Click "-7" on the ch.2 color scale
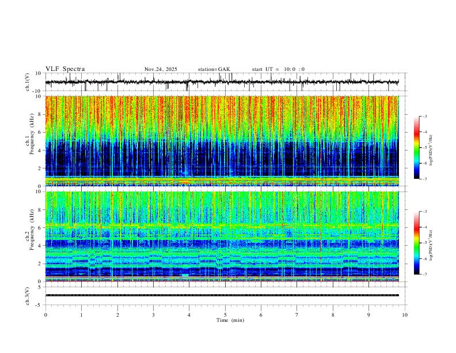This screenshot has width=456, height=353. 424,275
